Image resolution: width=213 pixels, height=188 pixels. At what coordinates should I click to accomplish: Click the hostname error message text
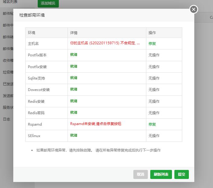tap(105, 43)
